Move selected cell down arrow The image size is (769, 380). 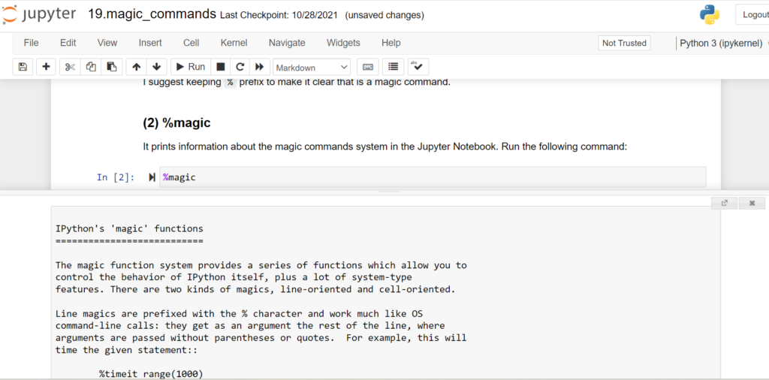(x=156, y=67)
